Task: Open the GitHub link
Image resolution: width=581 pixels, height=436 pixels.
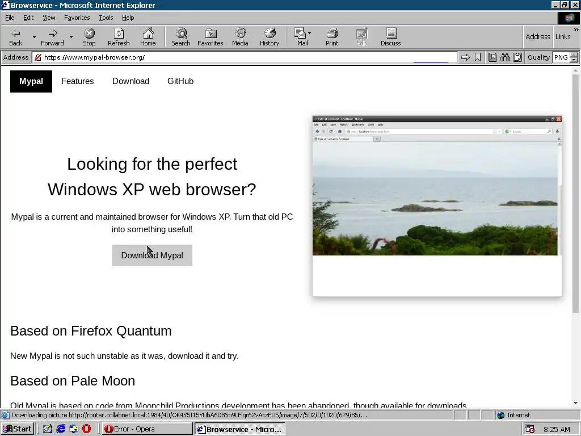Action: click(180, 81)
